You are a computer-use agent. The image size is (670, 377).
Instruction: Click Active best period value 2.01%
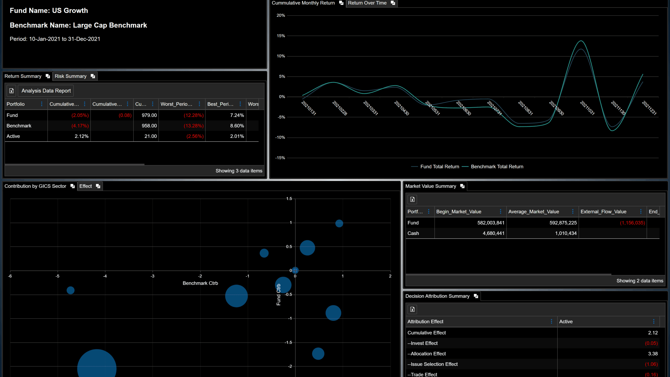coord(237,136)
